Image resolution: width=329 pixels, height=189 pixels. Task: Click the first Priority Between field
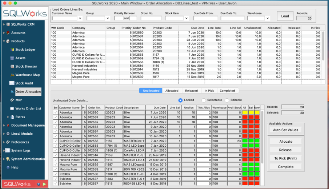(119, 18)
